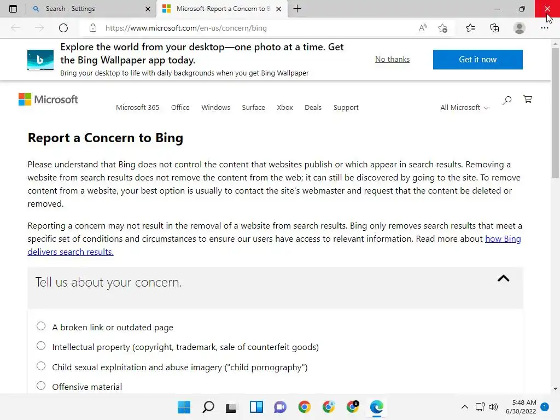Open the first Google Chrome taskbar icon
The image size is (560, 420).
coord(304,407)
